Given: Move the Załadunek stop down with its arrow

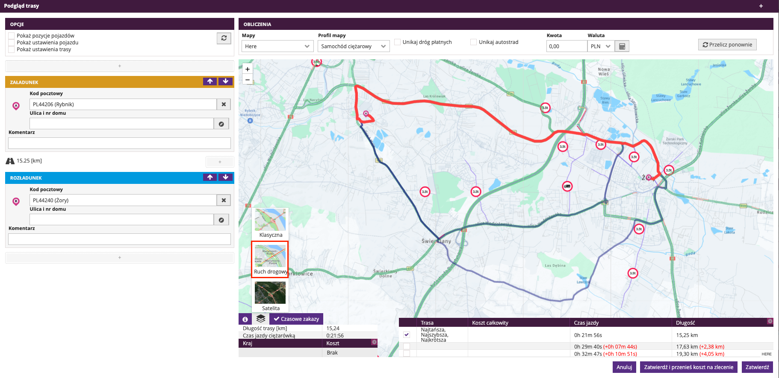Looking at the screenshot, I should coord(225,81).
